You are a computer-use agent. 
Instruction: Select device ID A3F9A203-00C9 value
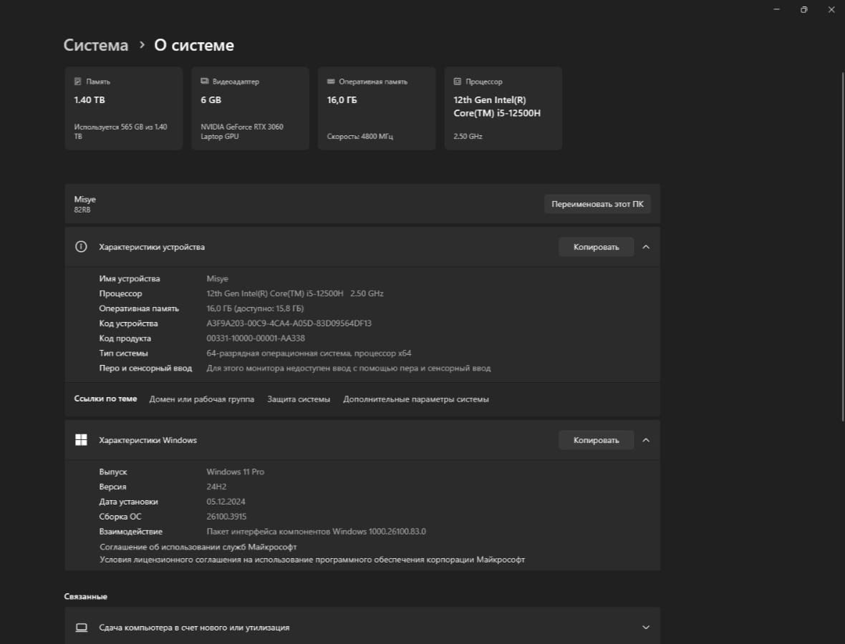coord(289,323)
